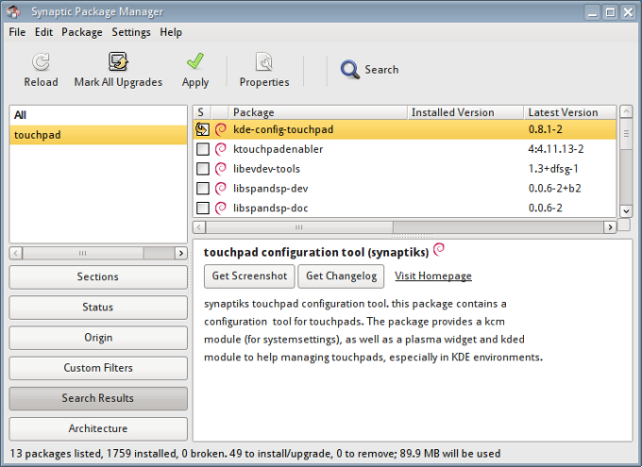642x467 pixels.
Task: Check the libevdev-tools status box
Action: pos(202,169)
